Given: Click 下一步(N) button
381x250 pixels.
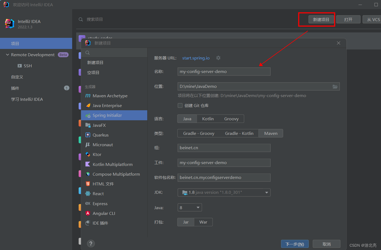Looking at the screenshot, I should click(x=295, y=244).
